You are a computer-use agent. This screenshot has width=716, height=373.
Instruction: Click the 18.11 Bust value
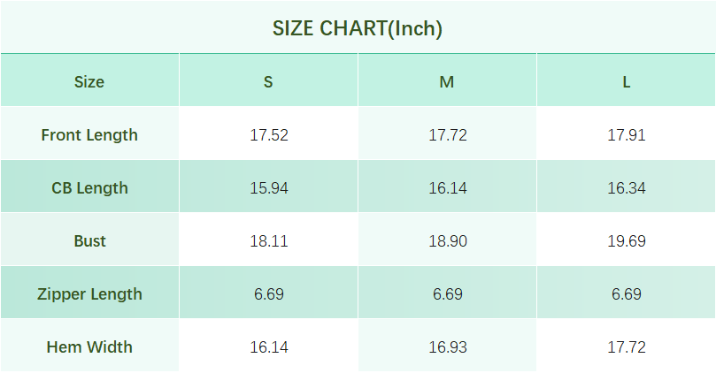tap(269, 241)
